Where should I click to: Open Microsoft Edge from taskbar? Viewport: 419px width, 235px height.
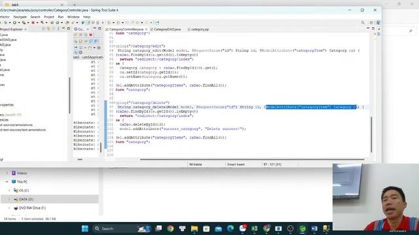pyautogui.click(x=230, y=228)
